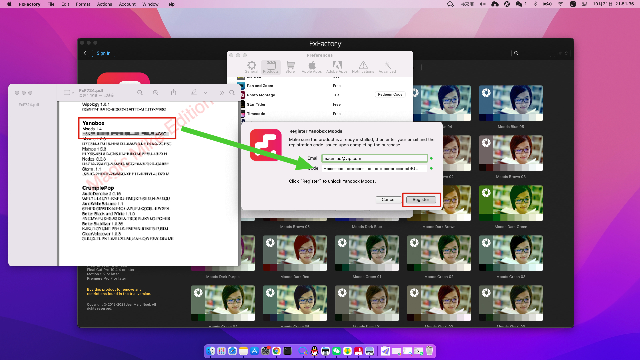Select the Adobe Apps preferences icon
Viewport: 640px width, 360px height.
tap(337, 67)
